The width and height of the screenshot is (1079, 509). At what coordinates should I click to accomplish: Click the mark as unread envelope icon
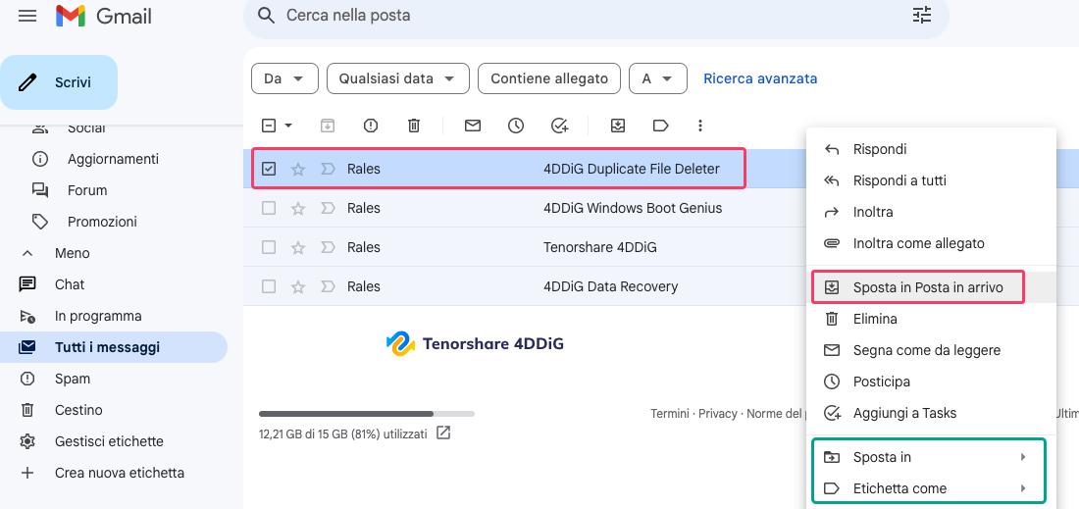pyautogui.click(x=473, y=126)
